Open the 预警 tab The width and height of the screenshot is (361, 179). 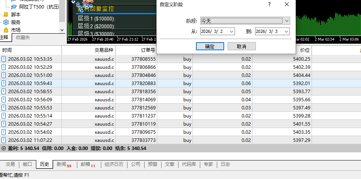153,164
